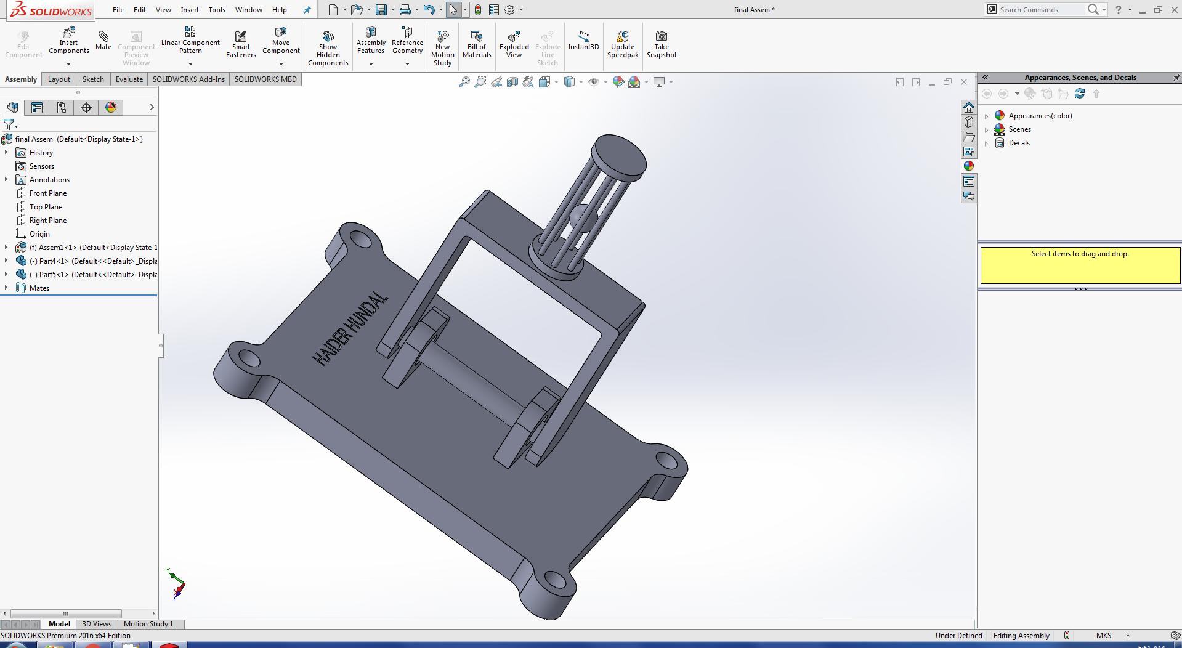Open the Design Library task pane tab

click(969, 122)
